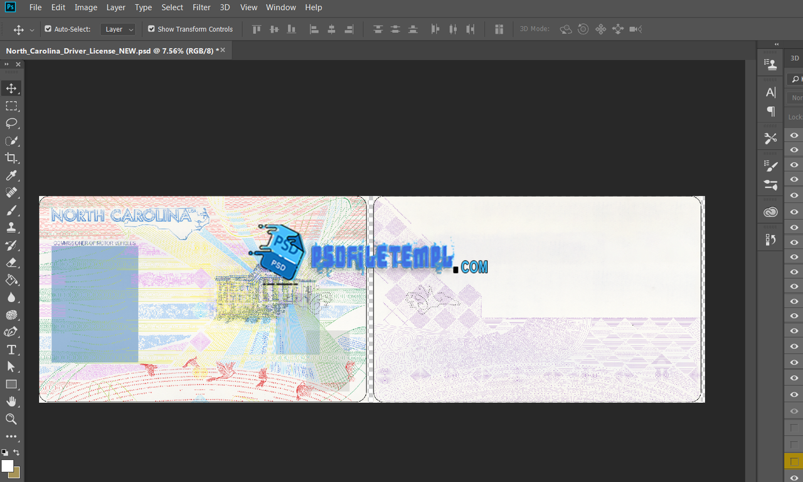
Task: Align horizontal centers in options bar
Action: click(332, 29)
